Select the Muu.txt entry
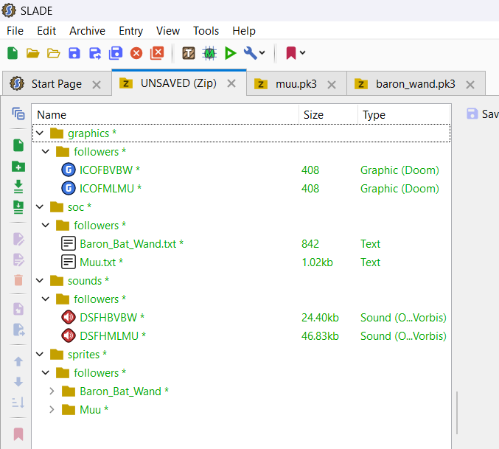The height and width of the screenshot is (449, 499). (x=241, y=262)
